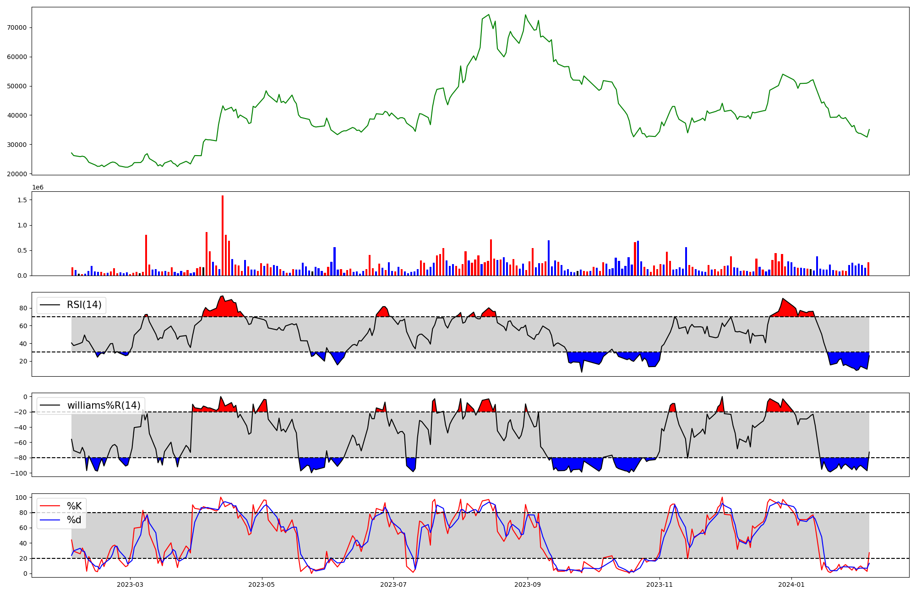
Task: Click the 1.5 volume axis tick label
Action: click(22, 200)
